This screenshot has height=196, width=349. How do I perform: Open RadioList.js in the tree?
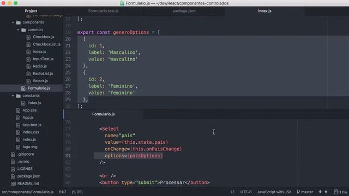point(43,73)
